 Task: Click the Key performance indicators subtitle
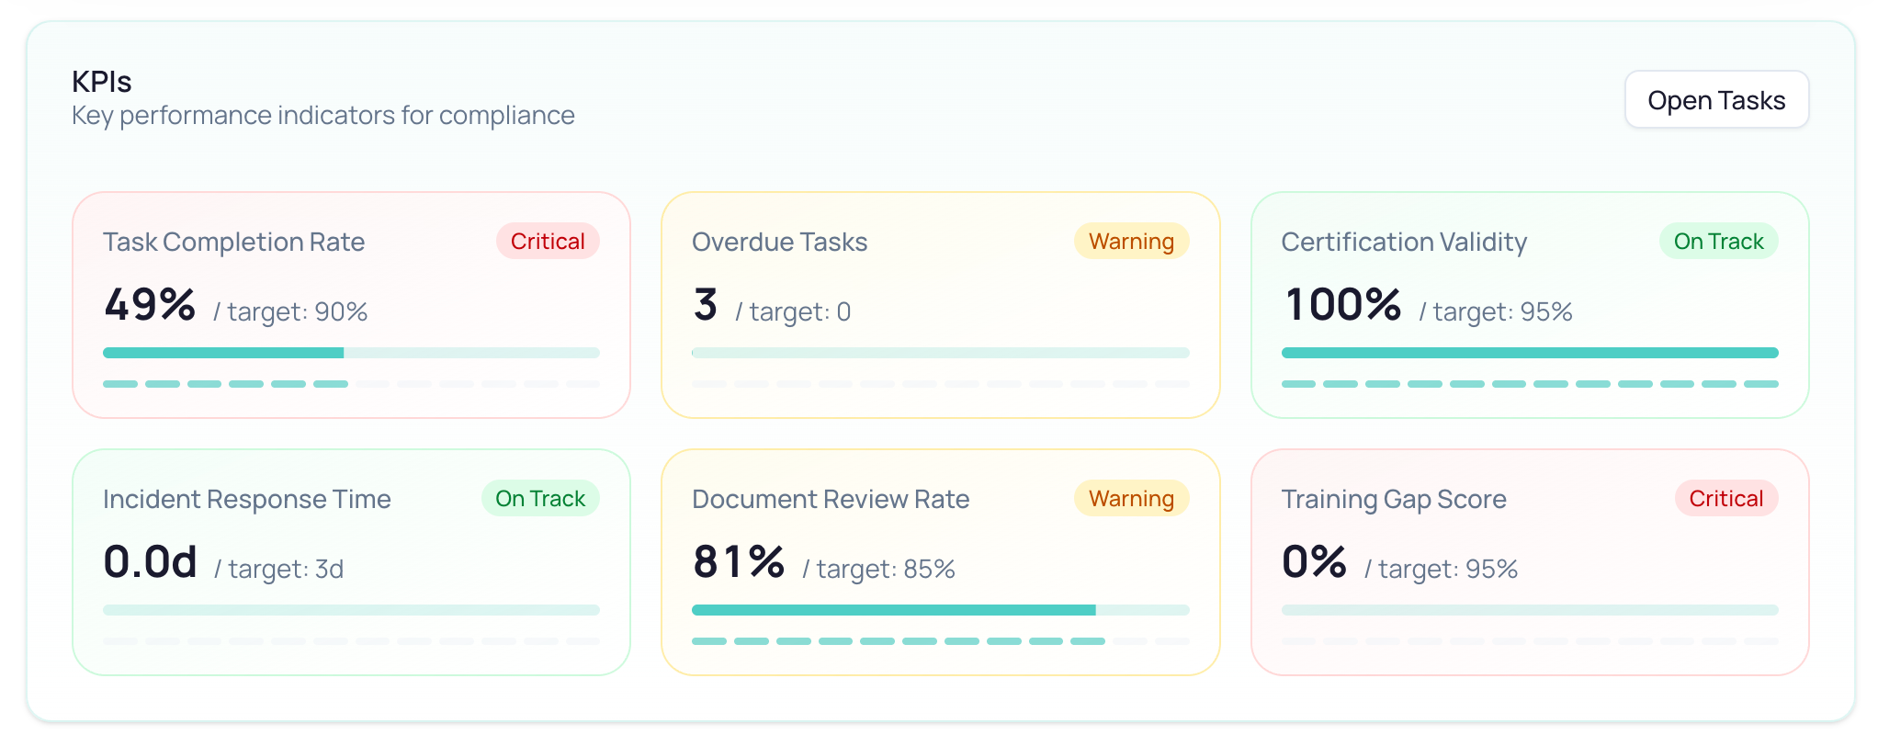tap(323, 116)
